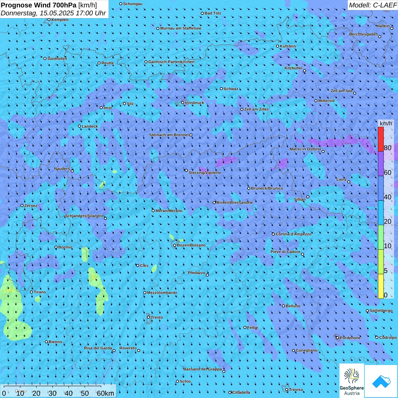This screenshot has width=398, height=398.
Task: Click the Zernez city marker dot
Action: (x=22, y=206)
